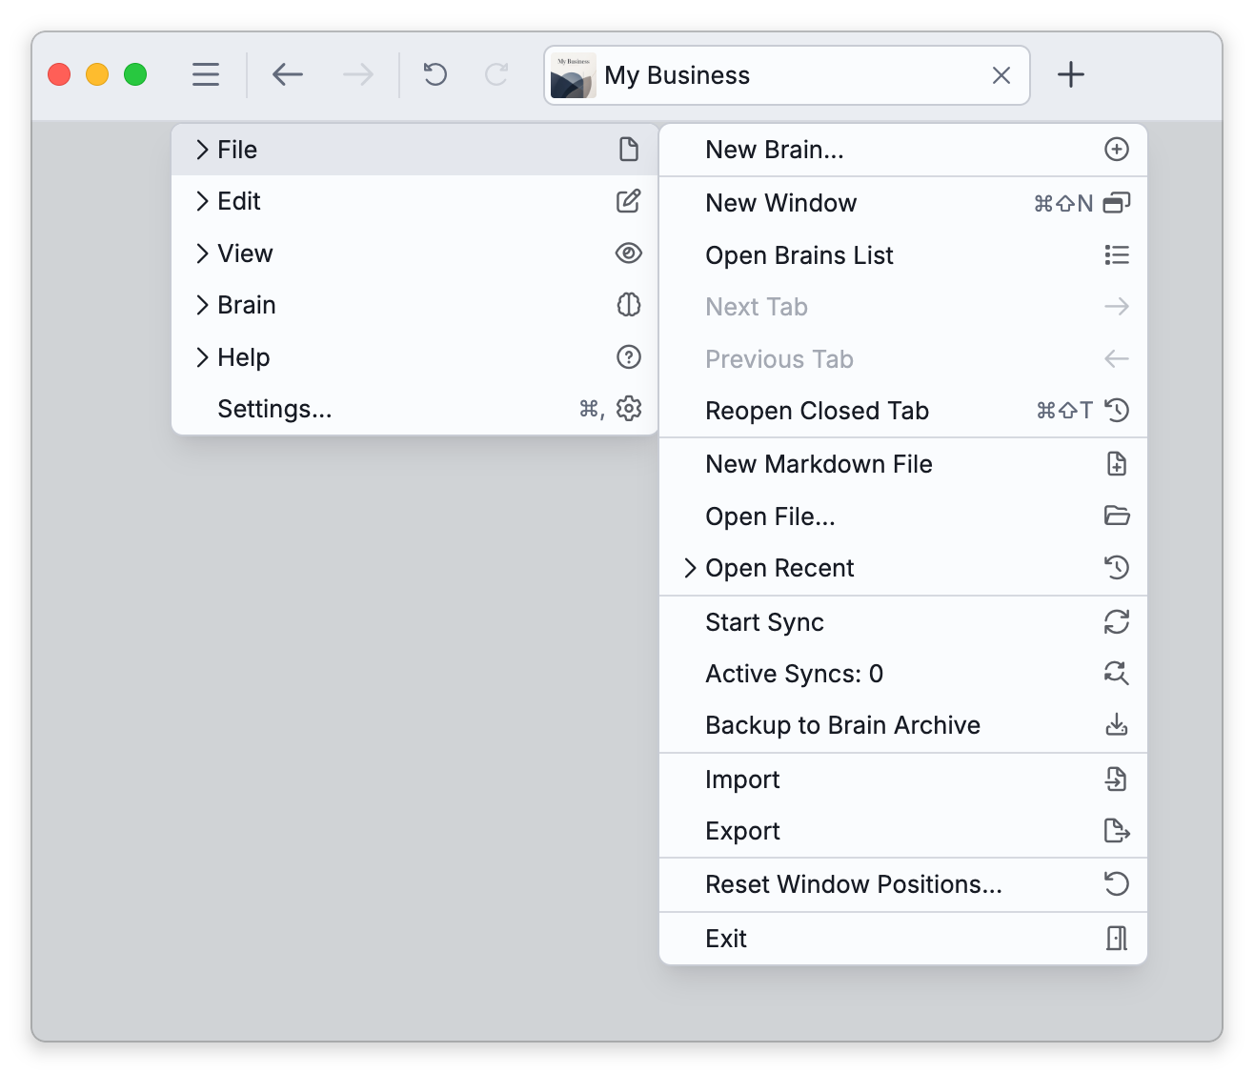Screen dimensions: 1254x1073
Task: Choose Reset Window Positions...
Action: pyautogui.click(x=903, y=884)
